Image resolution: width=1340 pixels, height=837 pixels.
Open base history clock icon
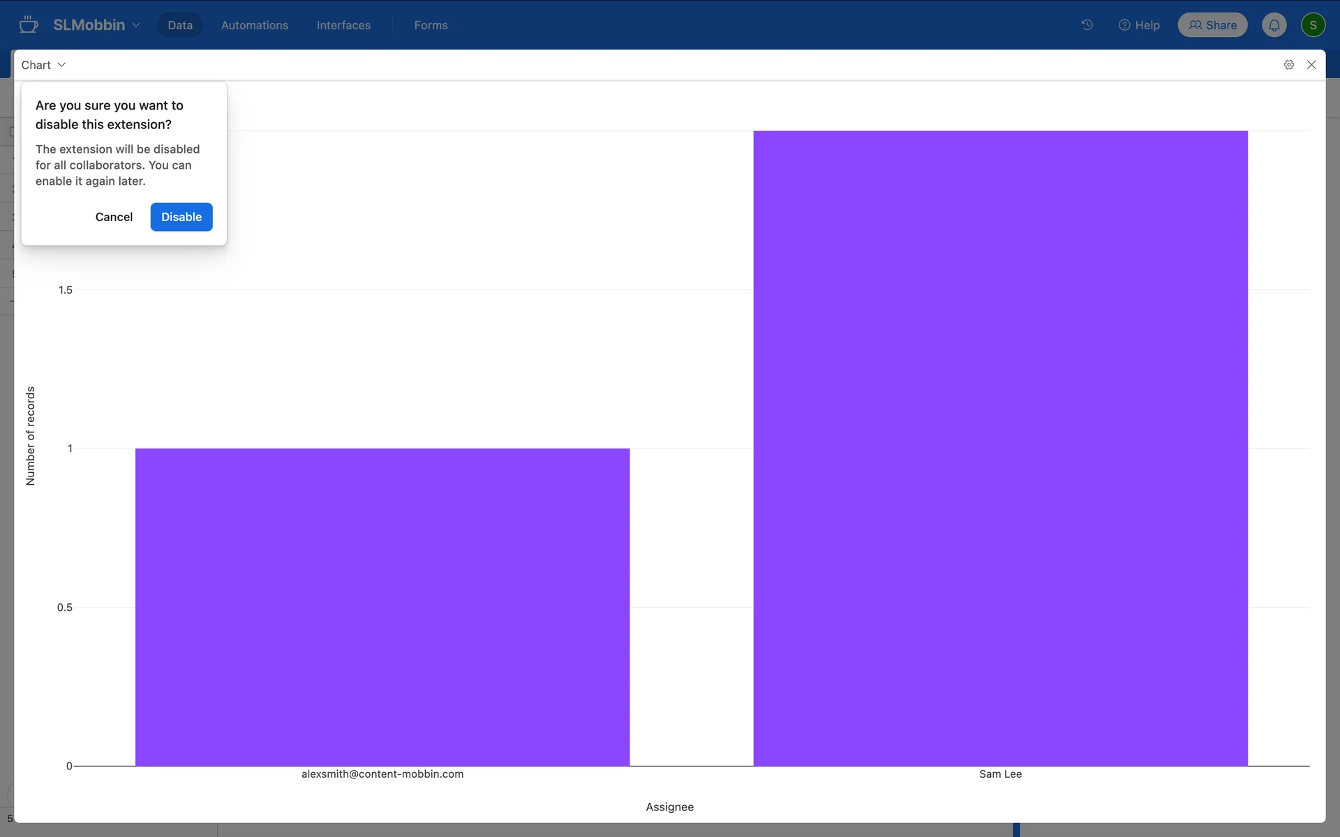[x=1087, y=25]
